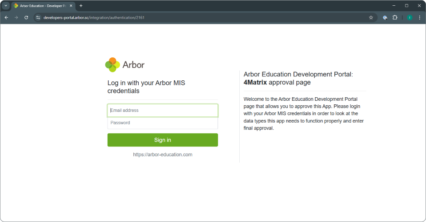
Task: Click 'Log in with your Arbor MIS credentials' heading
Action: (146, 87)
